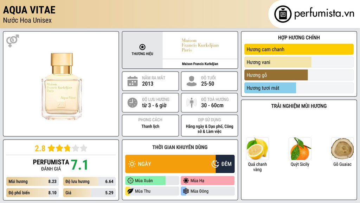Click the unisex gender symbol icon
Image resolution: width=360 pixels, height=203 pixels.
point(12,41)
